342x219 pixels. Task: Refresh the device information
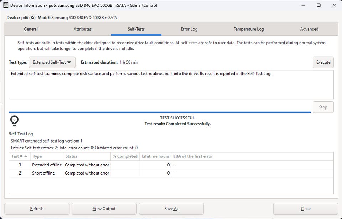37,209
